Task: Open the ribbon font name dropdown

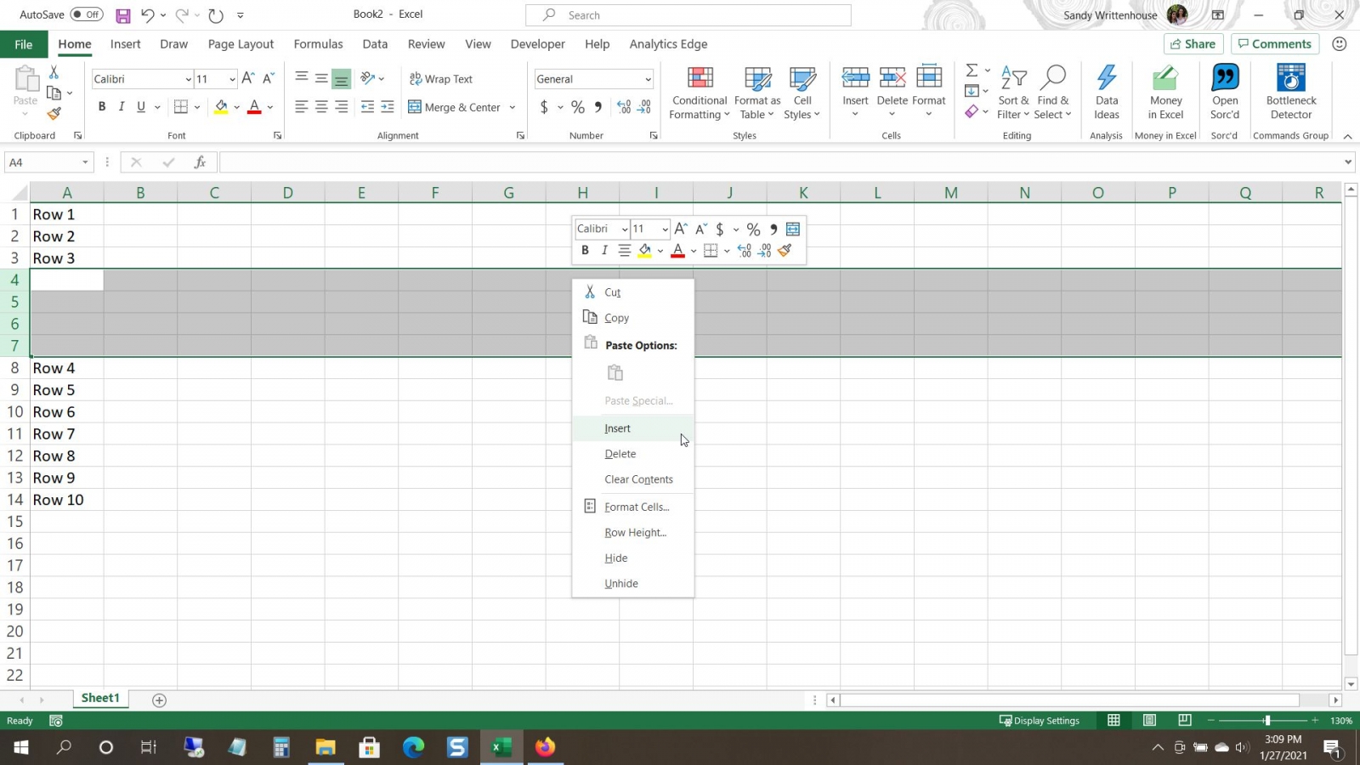Action: coord(188,79)
